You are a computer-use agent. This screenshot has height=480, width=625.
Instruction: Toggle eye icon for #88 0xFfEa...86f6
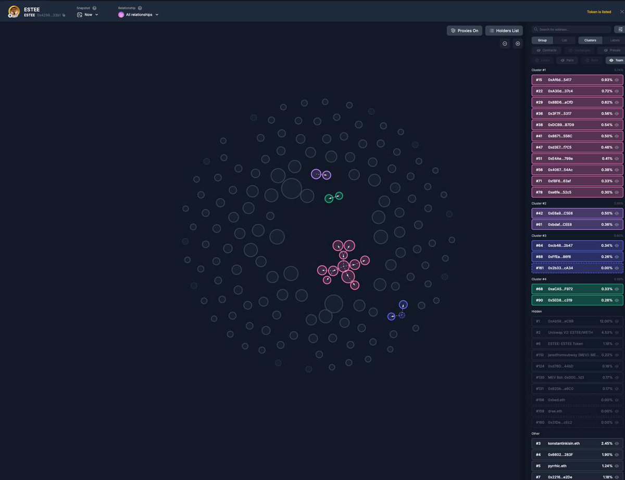pos(617,257)
